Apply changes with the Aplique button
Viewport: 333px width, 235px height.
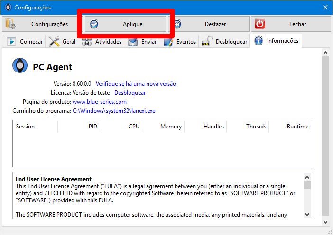click(x=126, y=24)
